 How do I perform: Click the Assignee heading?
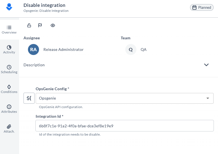[32, 38]
